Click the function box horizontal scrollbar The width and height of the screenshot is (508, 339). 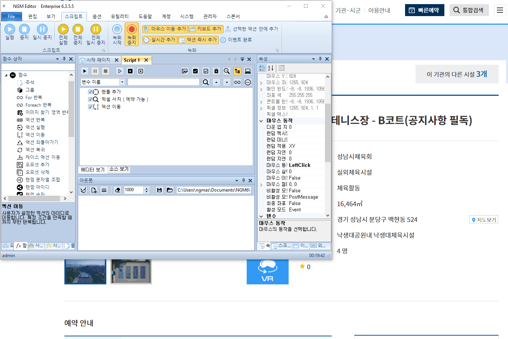pos(35,198)
